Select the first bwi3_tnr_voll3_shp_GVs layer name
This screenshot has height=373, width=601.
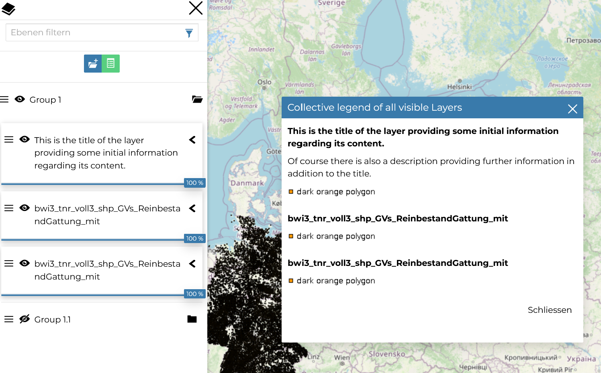tap(107, 215)
